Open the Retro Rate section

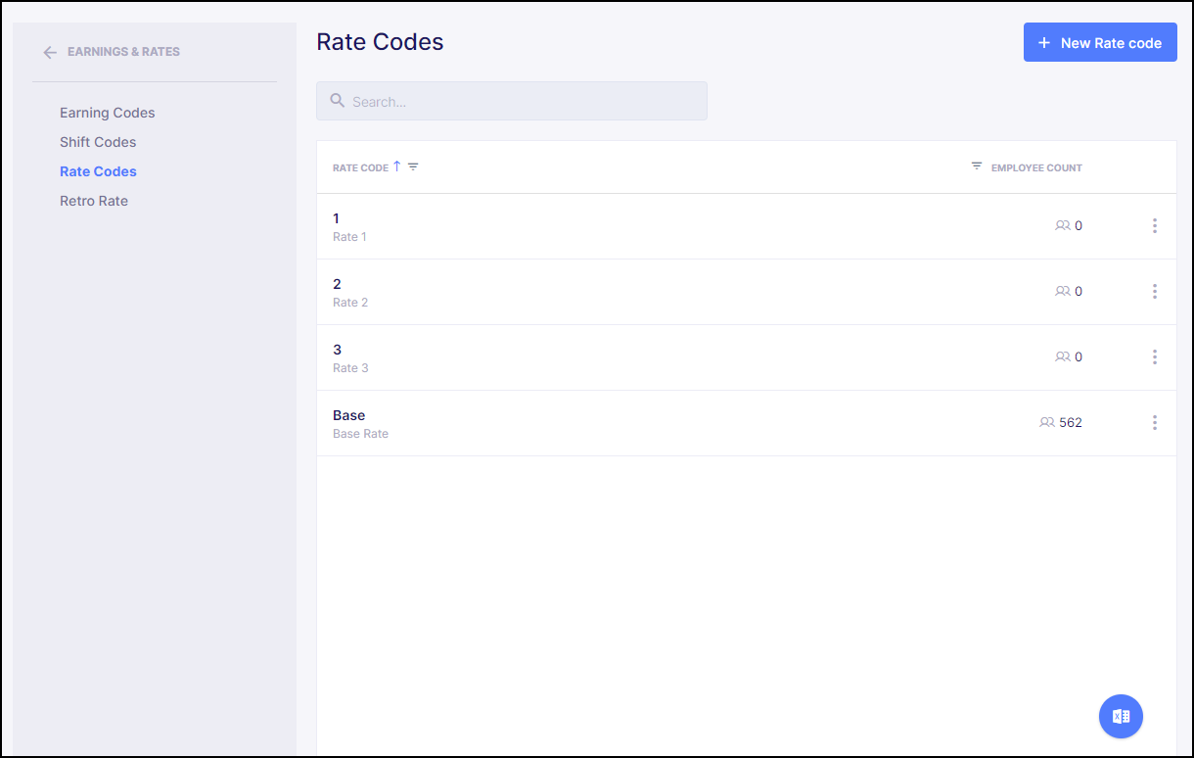[94, 201]
